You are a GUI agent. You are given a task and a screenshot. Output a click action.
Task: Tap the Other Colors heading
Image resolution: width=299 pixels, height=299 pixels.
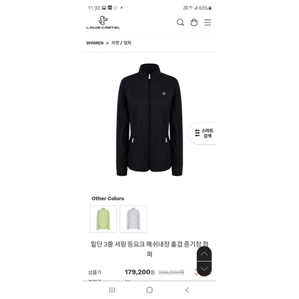(x=108, y=198)
